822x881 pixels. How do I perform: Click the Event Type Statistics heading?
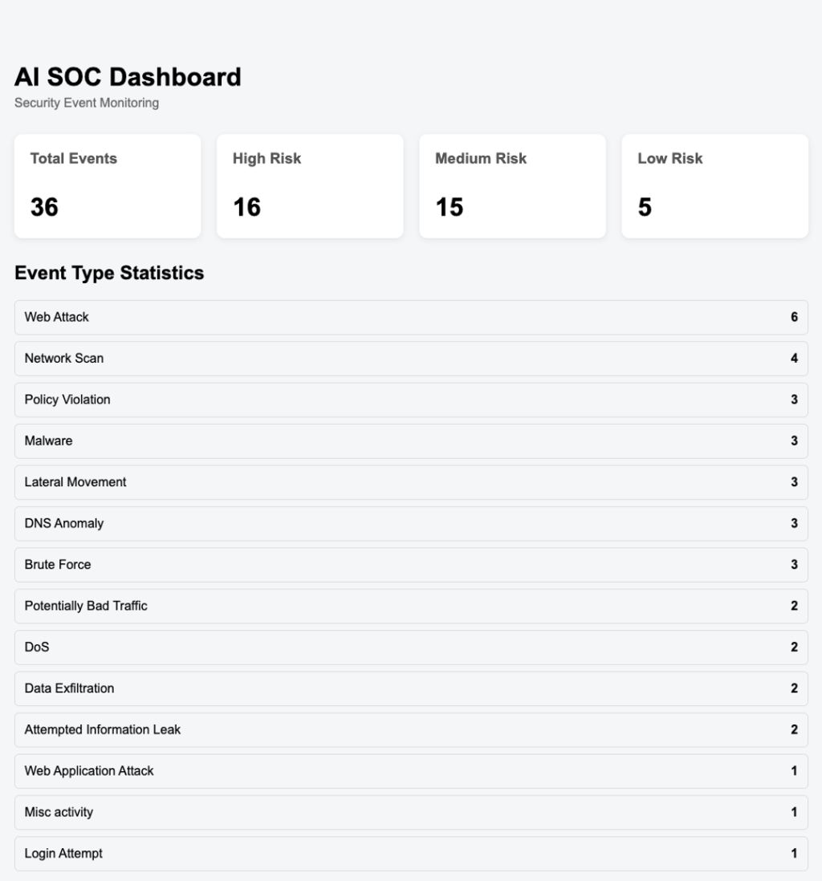[109, 273]
